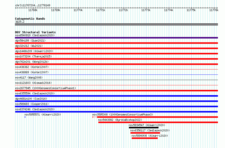Click the blue nsv589683 variant bar
Image resolution: width=225 pixels, height=148 pixels.
[116, 106]
